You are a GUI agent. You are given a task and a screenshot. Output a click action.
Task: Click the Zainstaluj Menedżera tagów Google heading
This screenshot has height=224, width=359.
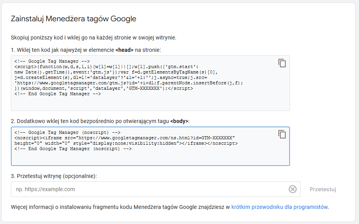(74, 19)
